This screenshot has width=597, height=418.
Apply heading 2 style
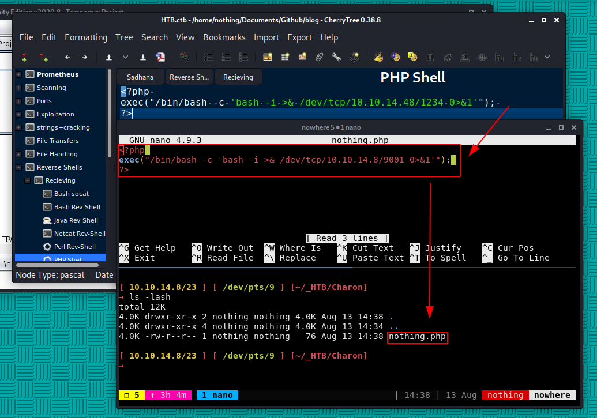click(517, 58)
